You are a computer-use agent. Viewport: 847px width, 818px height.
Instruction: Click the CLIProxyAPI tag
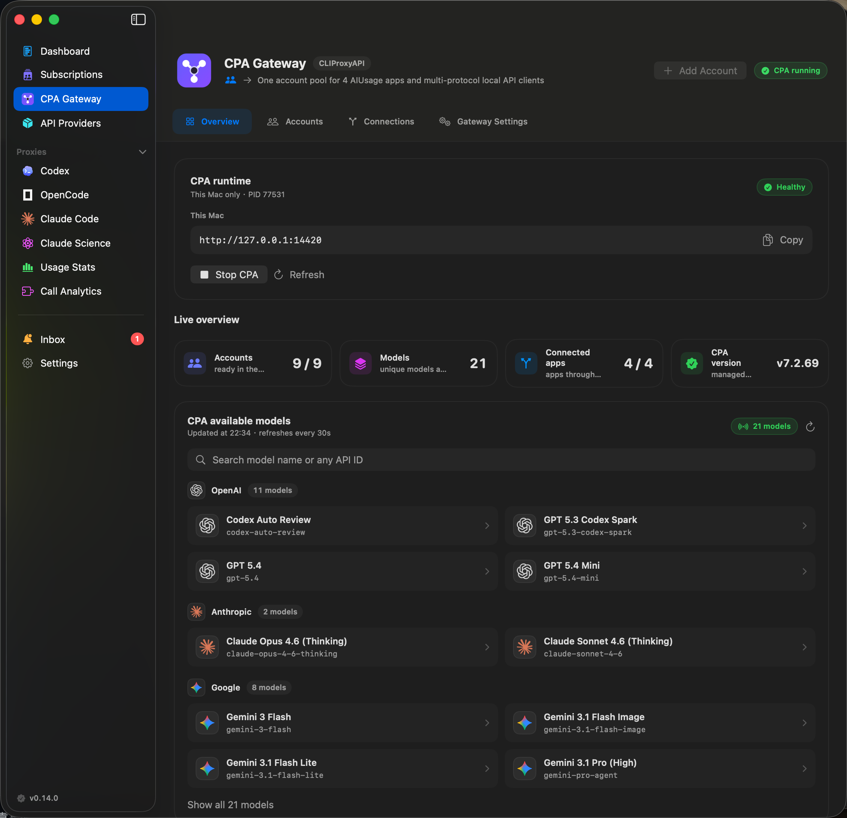coord(341,63)
